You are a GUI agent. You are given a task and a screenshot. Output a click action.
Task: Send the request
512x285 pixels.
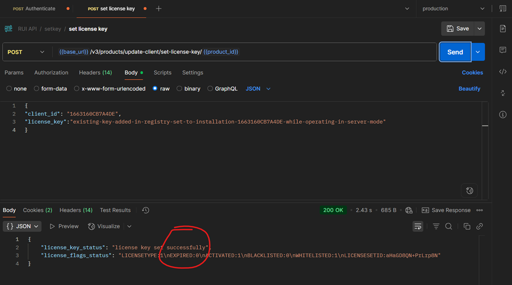coord(455,52)
